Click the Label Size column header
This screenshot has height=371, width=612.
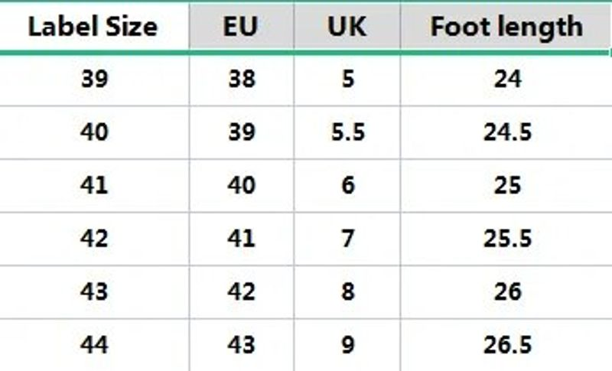pos(93,27)
